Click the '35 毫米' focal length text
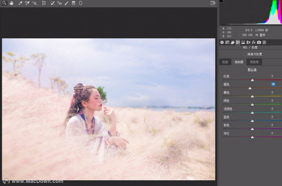Screen dimensions: 282x186 pyautogui.click(x=260, y=35)
